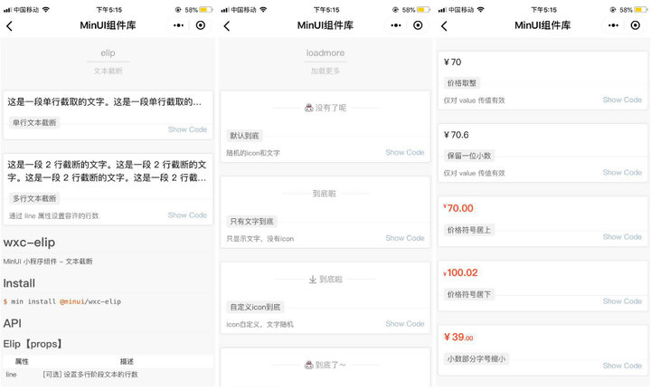View Show Code for 自定义icon到底
Viewport: 651px width, 391px height.
click(x=404, y=323)
